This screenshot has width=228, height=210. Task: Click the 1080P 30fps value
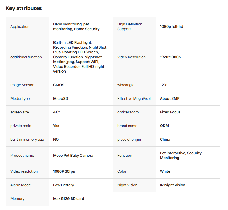[x=64, y=171]
